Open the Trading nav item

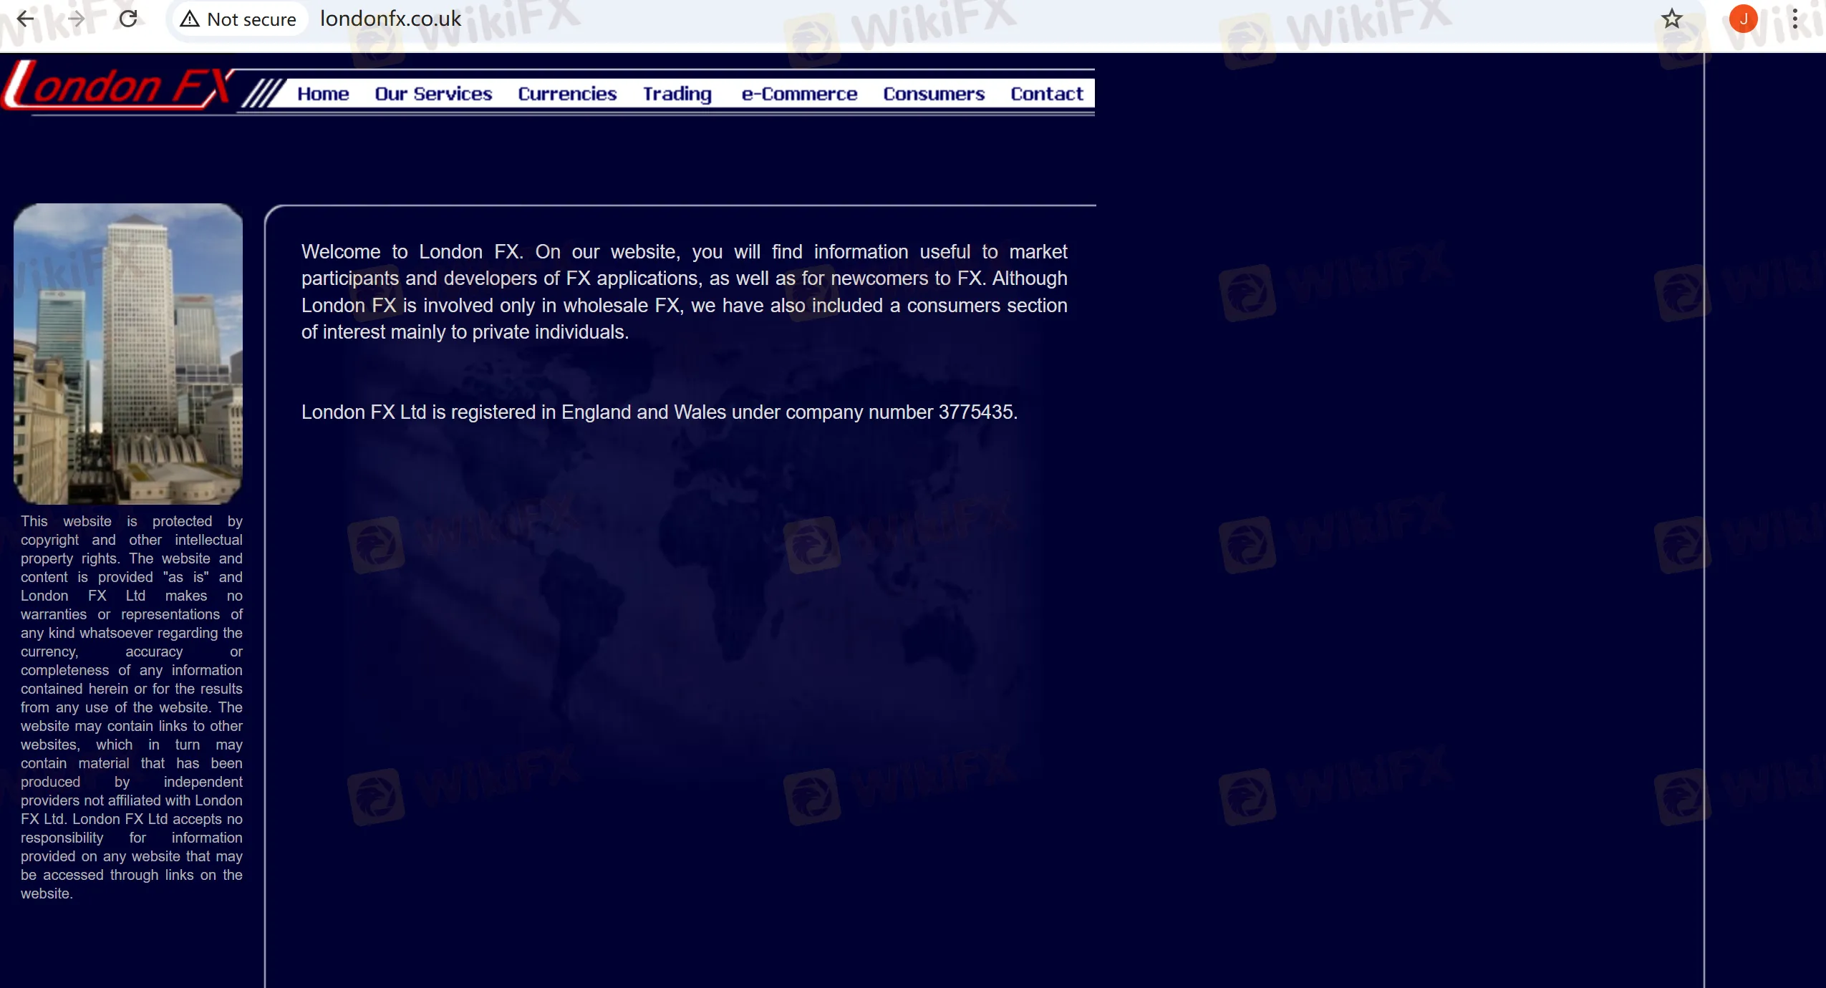pos(677,94)
